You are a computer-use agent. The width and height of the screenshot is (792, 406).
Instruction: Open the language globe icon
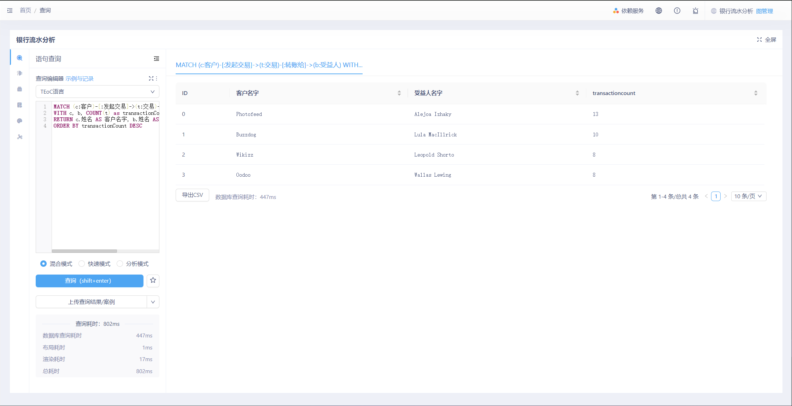click(x=659, y=11)
